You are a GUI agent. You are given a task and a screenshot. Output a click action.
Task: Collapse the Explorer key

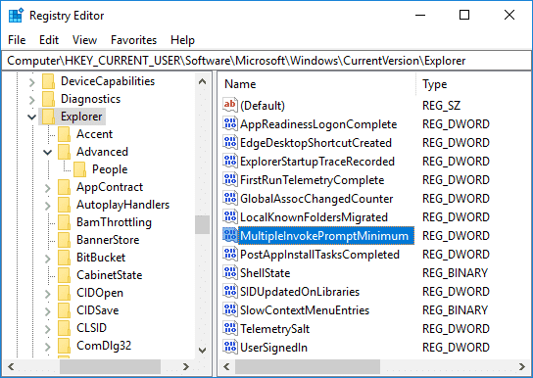(32, 118)
